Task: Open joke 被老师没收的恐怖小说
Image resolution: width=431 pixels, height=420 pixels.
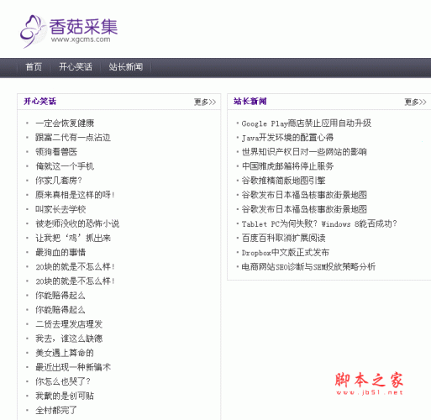Action: point(77,223)
